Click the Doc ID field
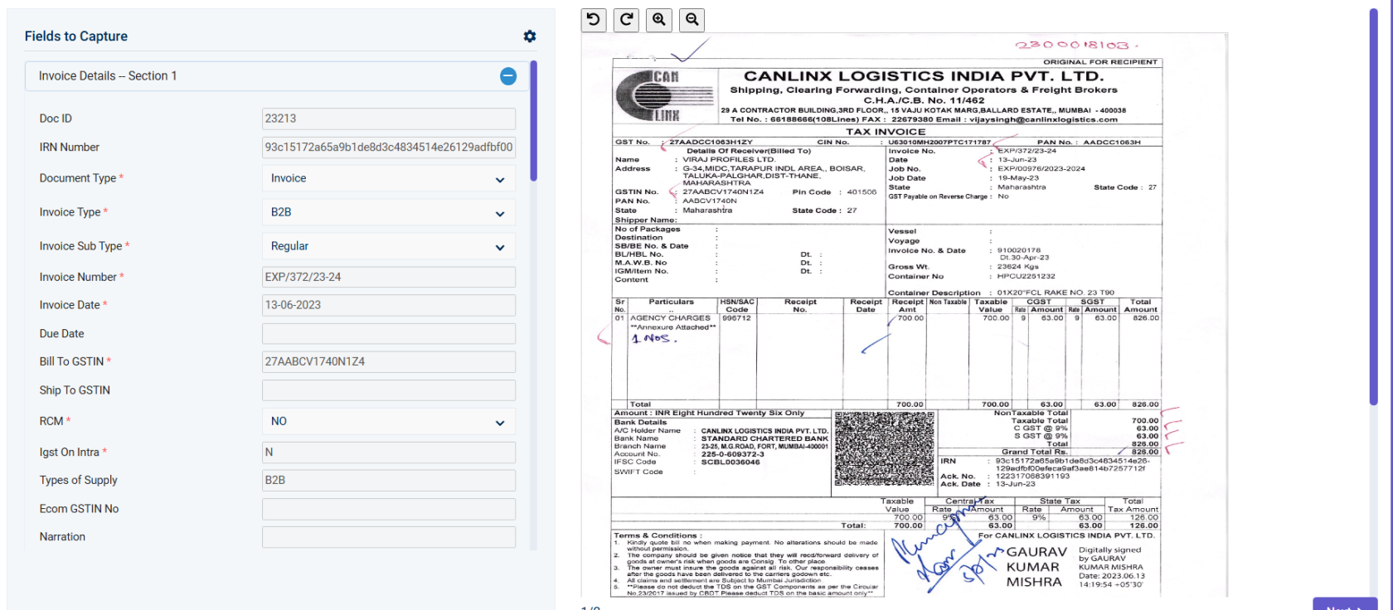 tap(389, 119)
